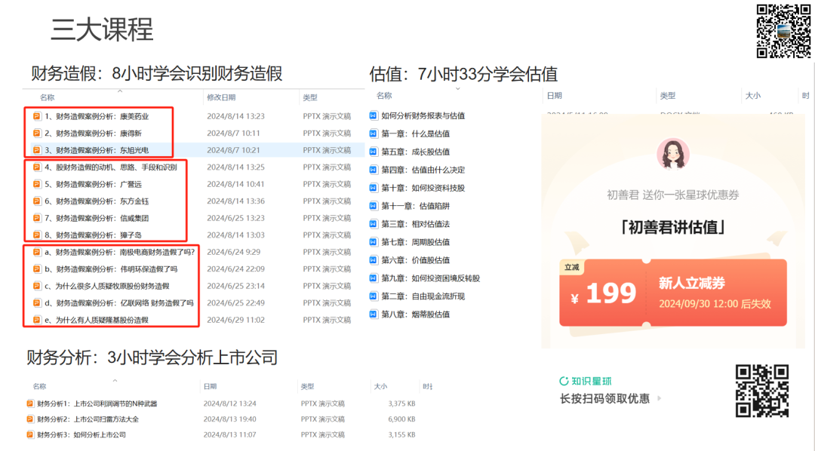Viewport: 815px width, 451px height.
Task: Select file 第九章：如何投资困境反转股
Action: tap(430, 278)
